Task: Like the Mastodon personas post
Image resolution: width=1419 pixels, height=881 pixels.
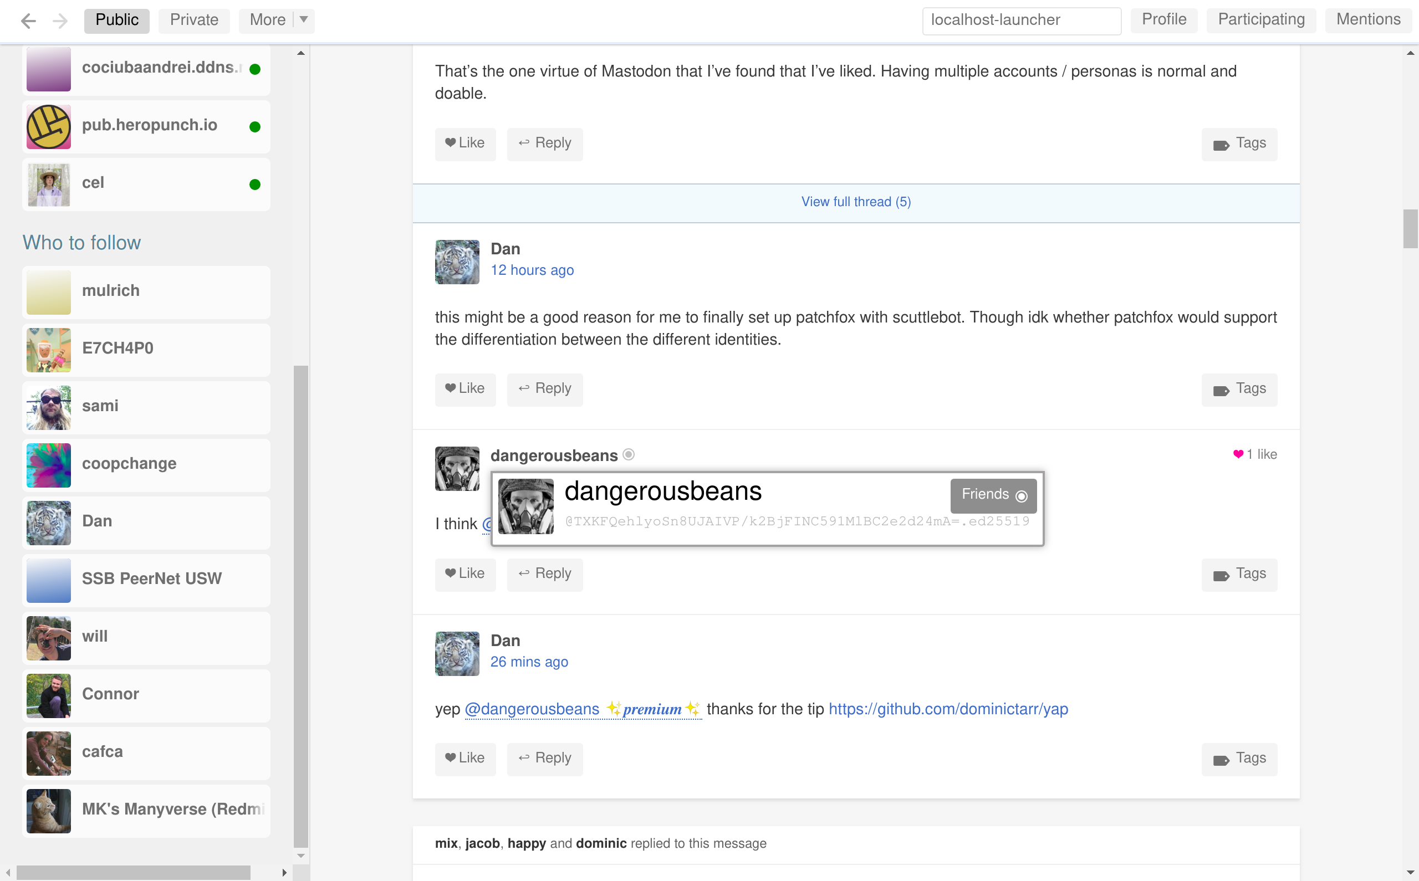Action: click(465, 144)
